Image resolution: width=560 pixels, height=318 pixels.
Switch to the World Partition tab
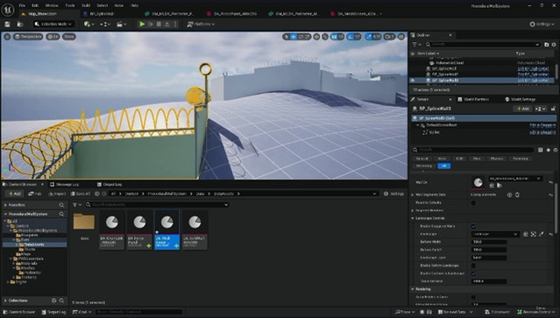point(473,99)
